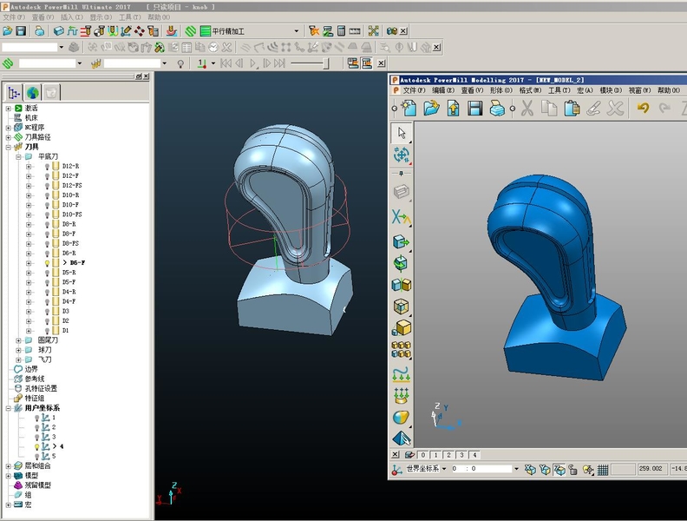Image resolution: width=687 pixels, height=521 pixels.
Task: Collapse the 平底刀 folder
Action: pyautogui.click(x=18, y=156)
